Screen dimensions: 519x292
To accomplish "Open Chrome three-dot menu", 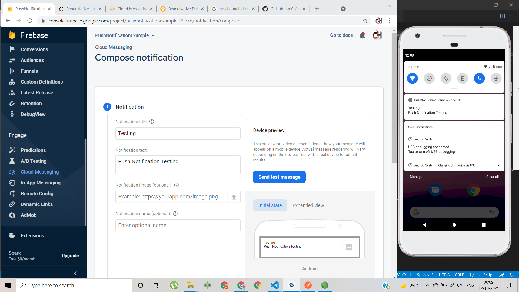I will (x=390, y=21).
